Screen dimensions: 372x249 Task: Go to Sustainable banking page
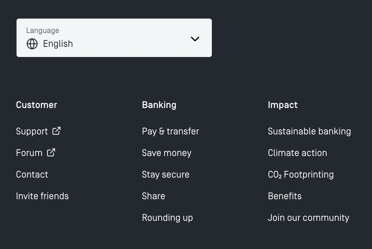coord(309,131)
